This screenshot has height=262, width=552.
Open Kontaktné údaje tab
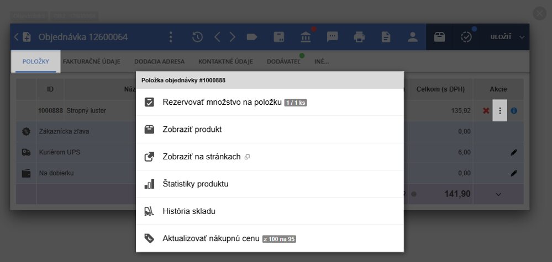tap(225, 61)
